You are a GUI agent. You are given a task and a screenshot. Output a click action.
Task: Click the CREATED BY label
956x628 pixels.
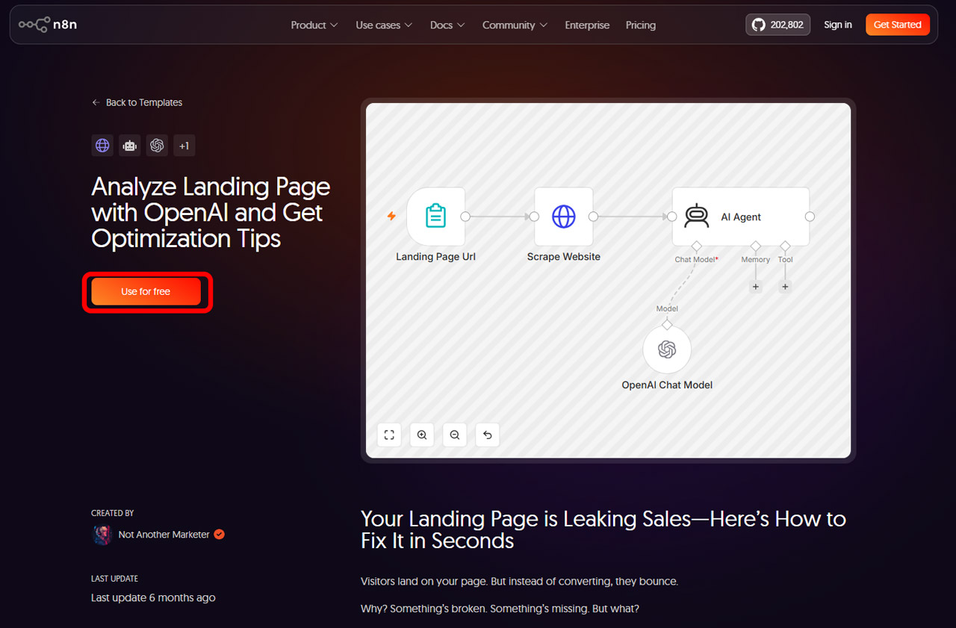(x=113, y=514)
